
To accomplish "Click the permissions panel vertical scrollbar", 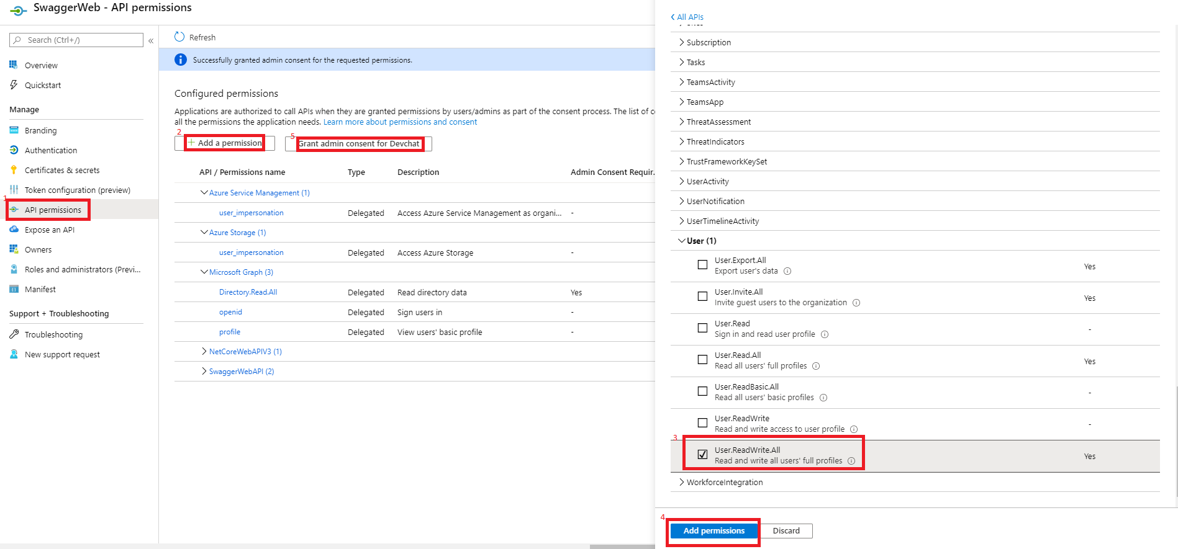I will (x=1176, y=442).
